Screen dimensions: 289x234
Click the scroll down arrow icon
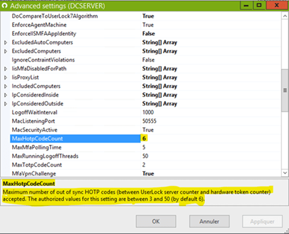[x=285, y=173]
